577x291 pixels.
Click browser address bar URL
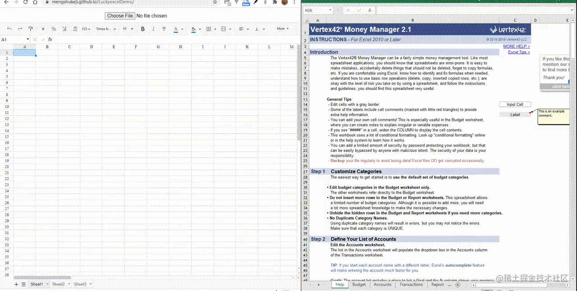[x=94, y=2]
